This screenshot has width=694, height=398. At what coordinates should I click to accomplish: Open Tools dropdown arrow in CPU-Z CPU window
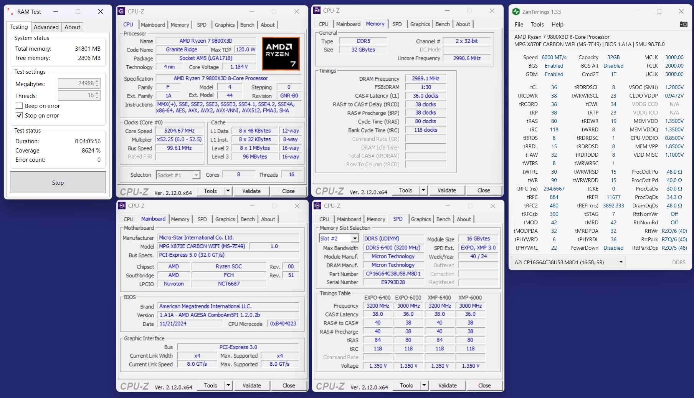pos(228,191)
